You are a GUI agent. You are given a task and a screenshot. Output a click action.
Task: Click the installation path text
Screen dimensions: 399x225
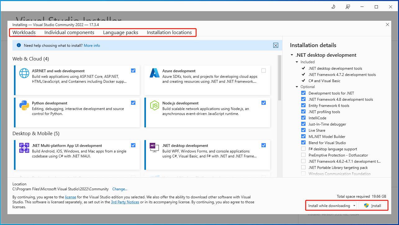point(61,189)
